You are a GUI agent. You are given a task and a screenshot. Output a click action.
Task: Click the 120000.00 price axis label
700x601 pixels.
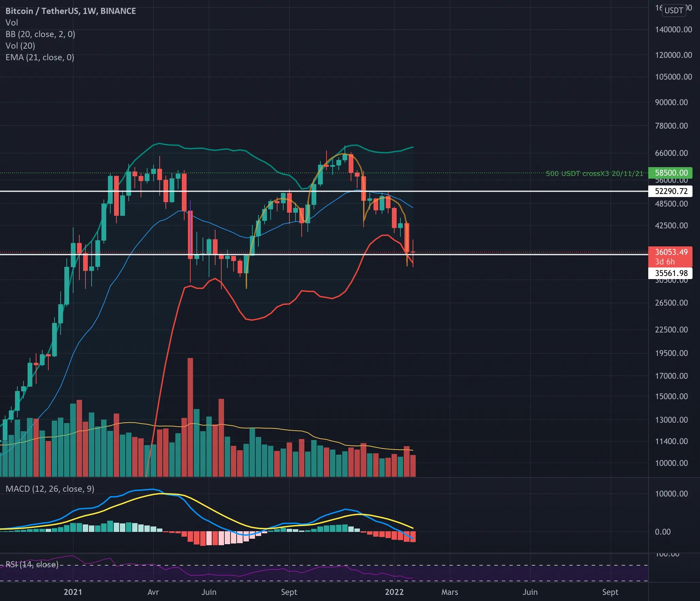(673, 55)
